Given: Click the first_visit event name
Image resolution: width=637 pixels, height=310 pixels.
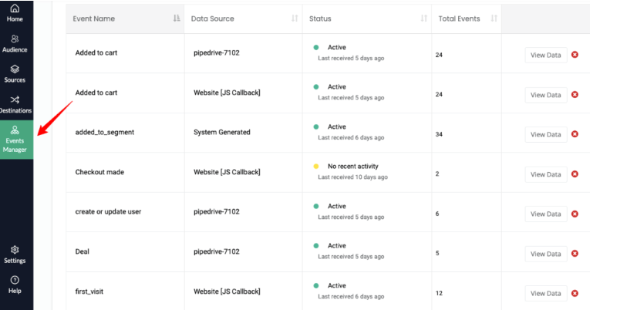Looking at the screenshot, I should coord(89,291).
